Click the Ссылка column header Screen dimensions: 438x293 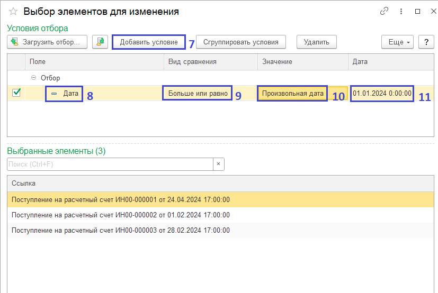coord(24,183)
